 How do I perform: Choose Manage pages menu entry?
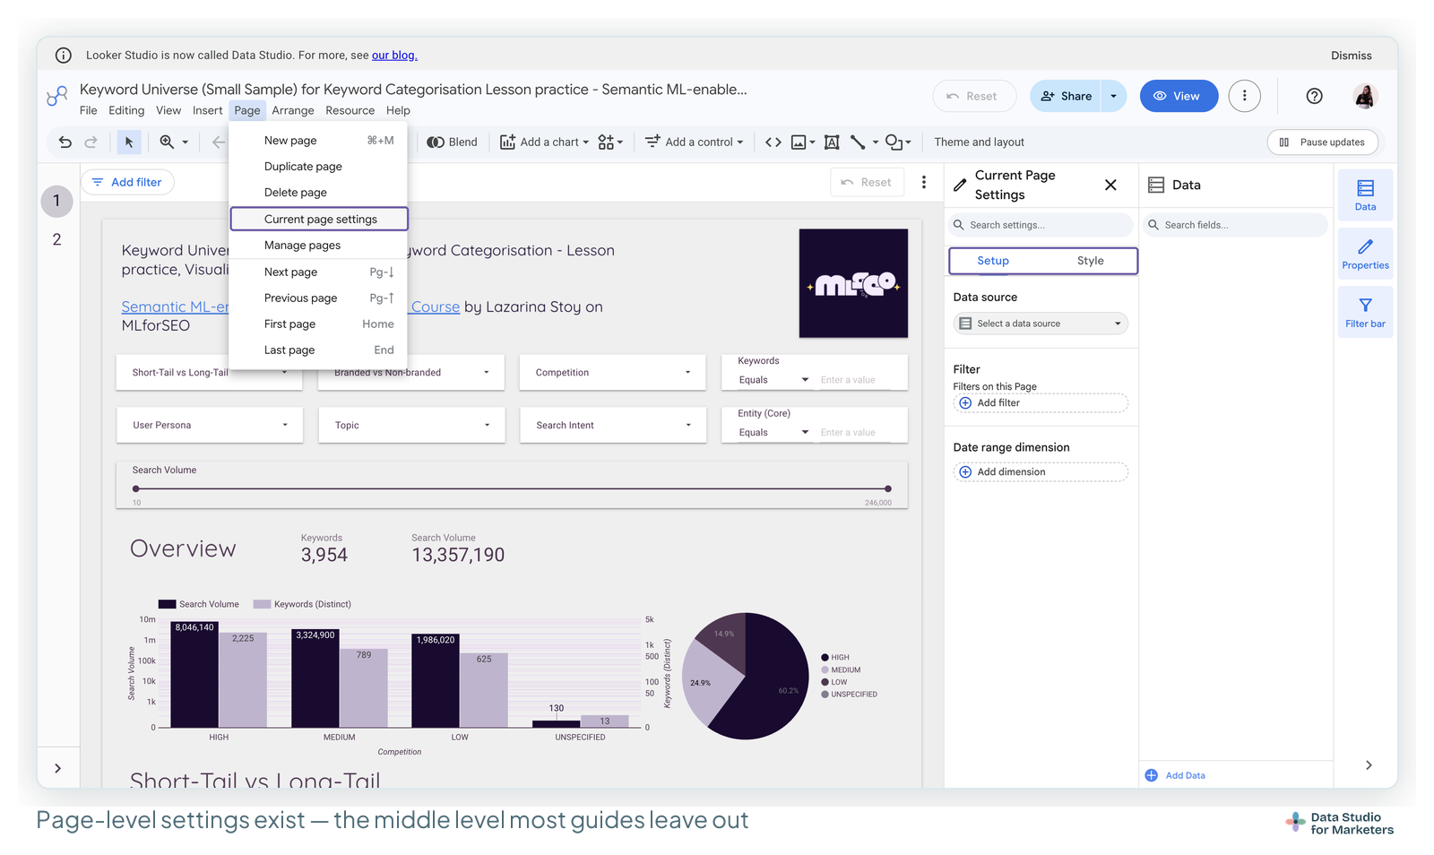(318, 246)
